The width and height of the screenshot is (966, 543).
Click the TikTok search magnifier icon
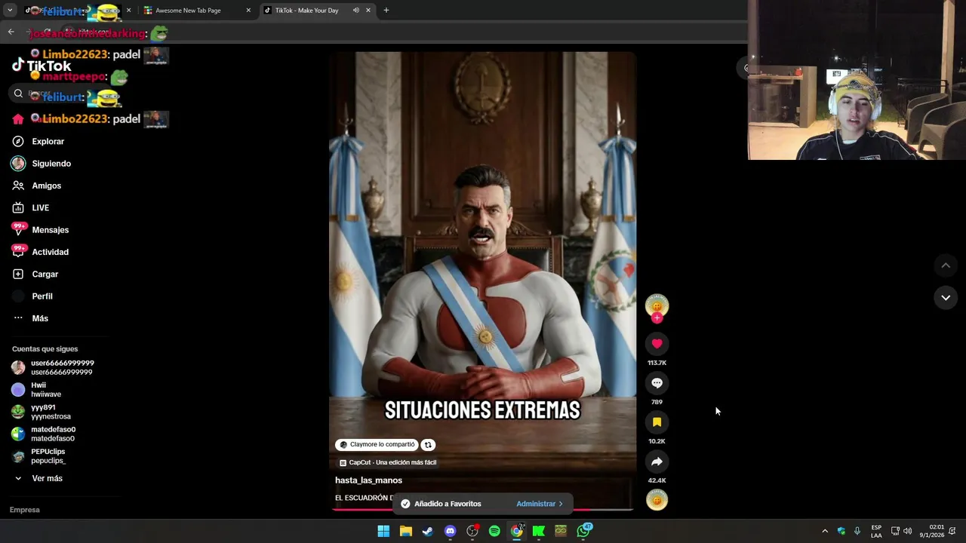click(19, 94)
